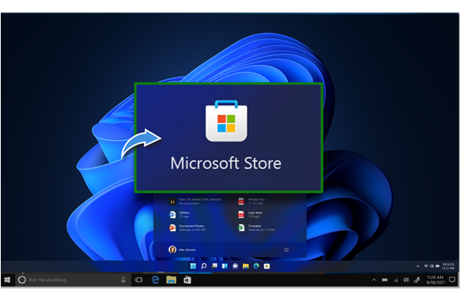Open Alex Johnson's user account
The height and width of the screenshot is (300, 460).
point(182,249)
